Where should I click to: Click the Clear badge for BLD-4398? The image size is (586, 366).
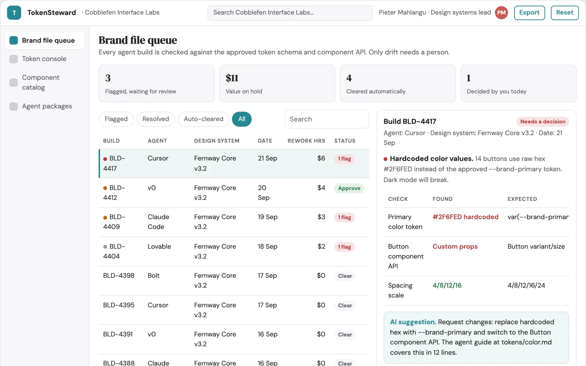click(x=345, y=276)
